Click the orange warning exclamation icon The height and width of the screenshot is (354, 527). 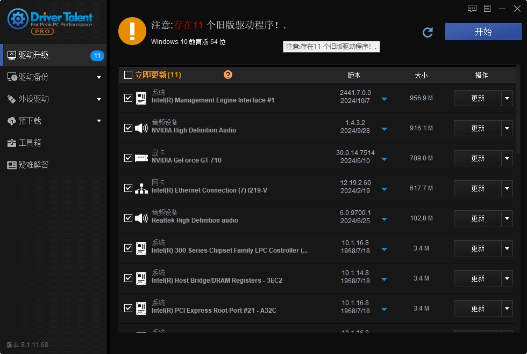[132, 31]
